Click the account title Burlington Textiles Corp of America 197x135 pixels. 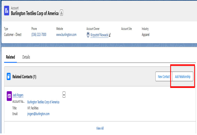35,13
